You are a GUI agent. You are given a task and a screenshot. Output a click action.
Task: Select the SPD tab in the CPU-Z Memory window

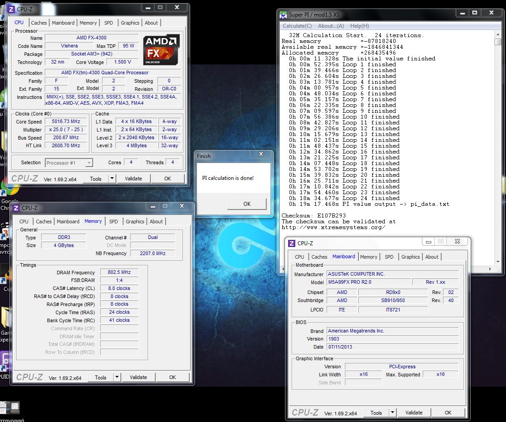[x=114, y=222]
